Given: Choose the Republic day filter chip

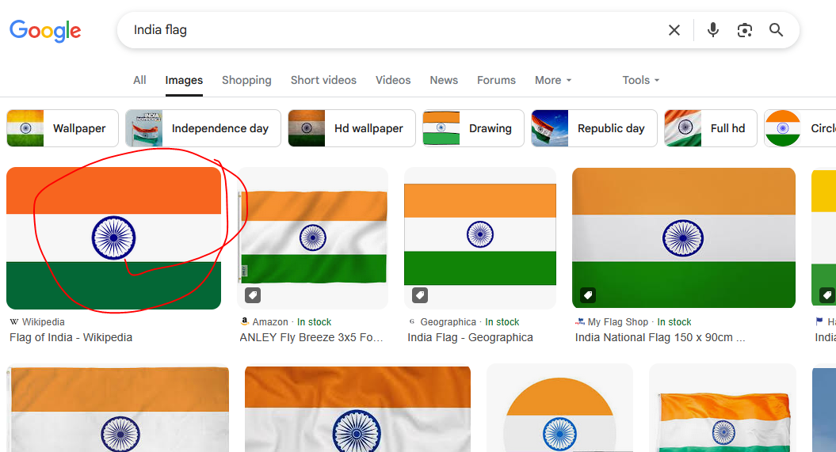Looking at the screenshot, I should click(594, 128).
